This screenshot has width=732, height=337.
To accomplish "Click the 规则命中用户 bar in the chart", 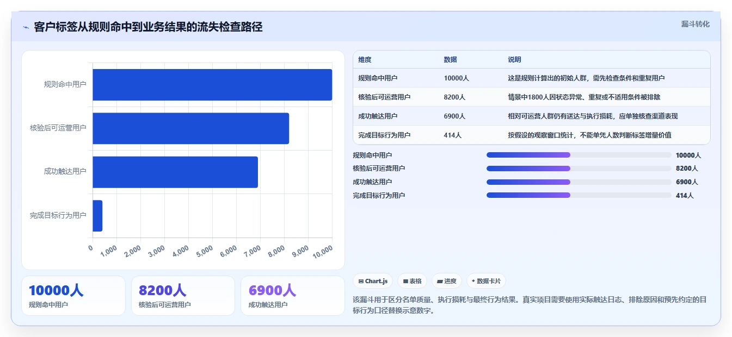I will (x=212, y=85).
